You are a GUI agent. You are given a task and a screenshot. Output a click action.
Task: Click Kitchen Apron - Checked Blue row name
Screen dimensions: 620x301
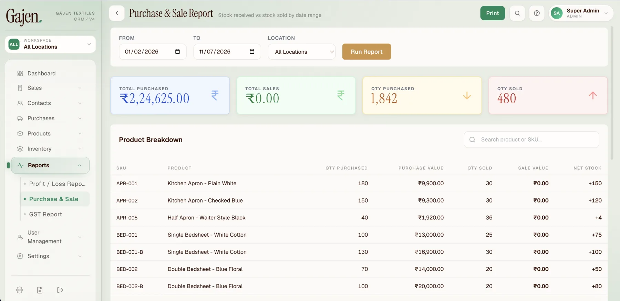205,200
